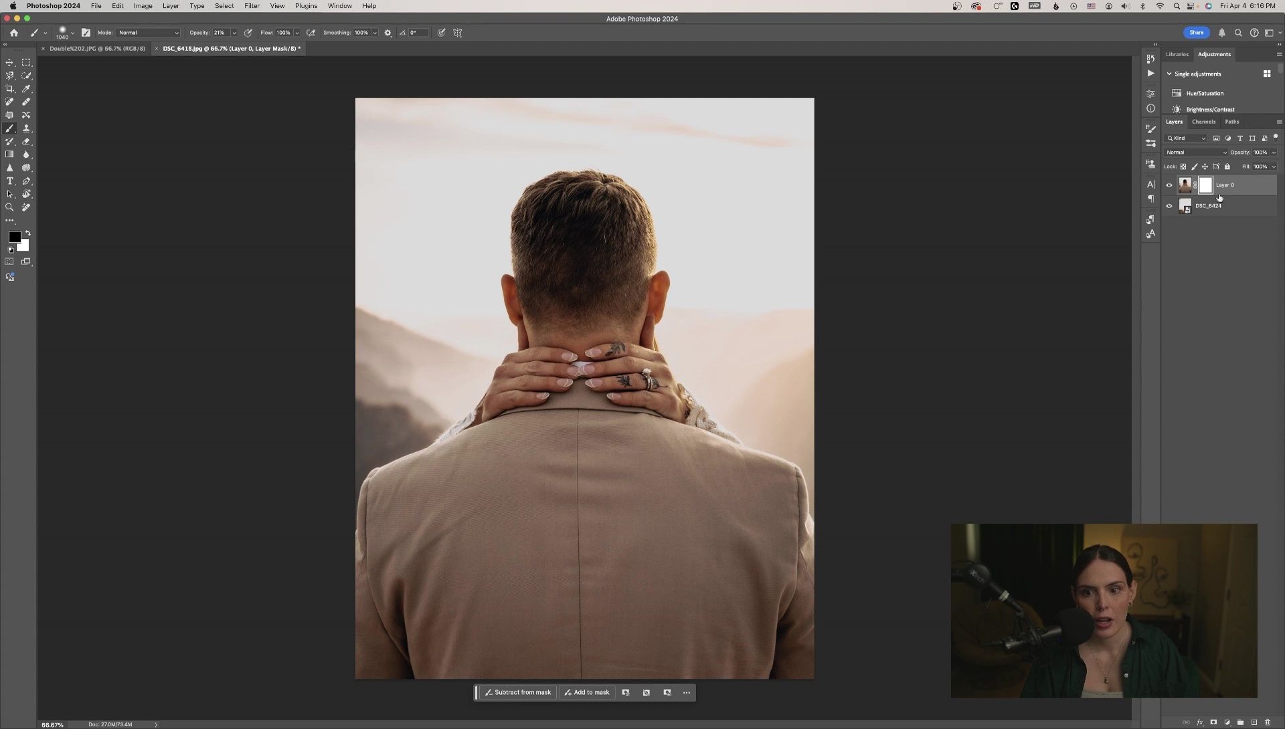Select the Move tool
This screenshot has height=729, width=1285.
pos(9,62)
